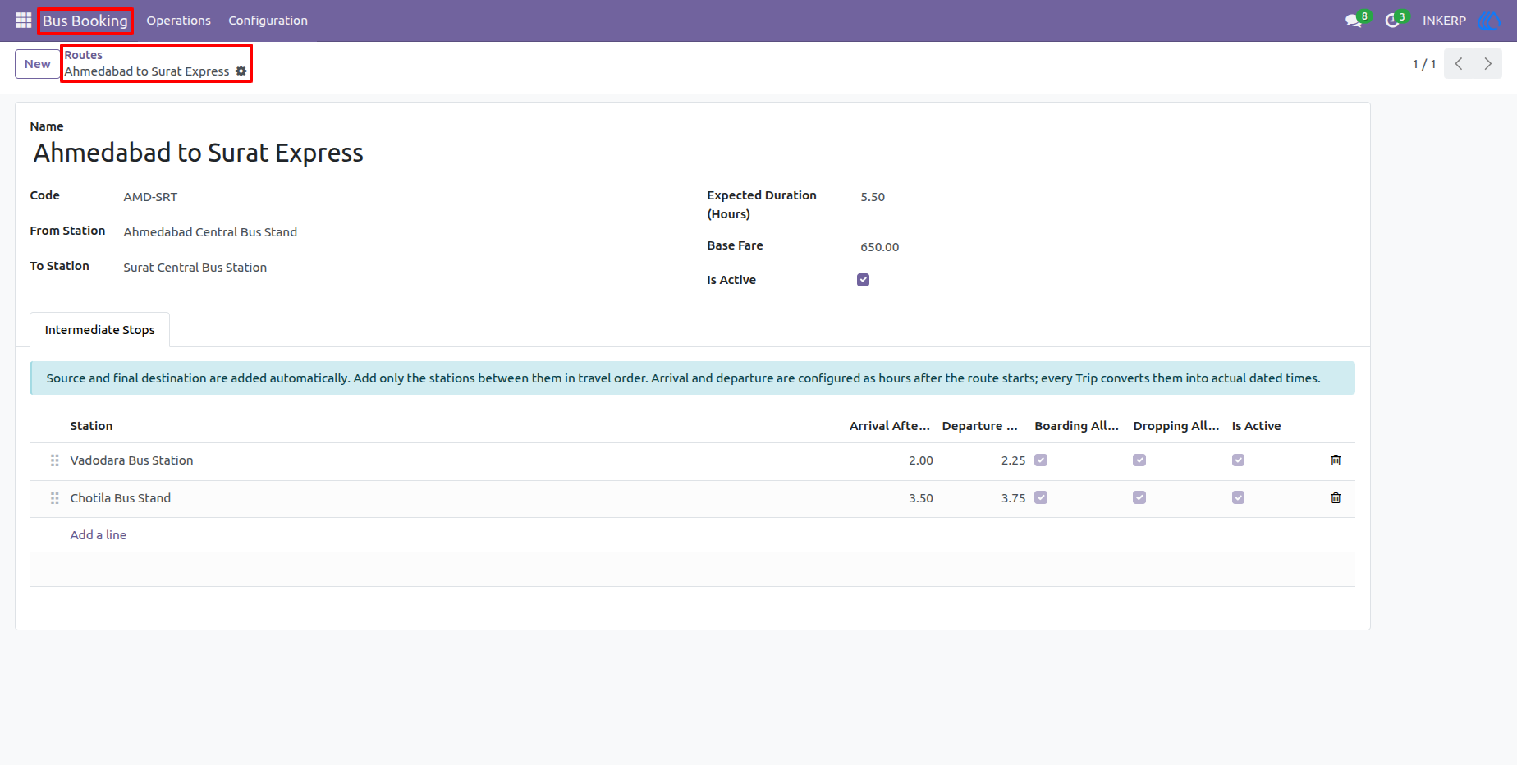Open the chat messages icon with badge 8
This screenshot has width=1517, height=765.
pyautogui.click(x=1354, y=21)
